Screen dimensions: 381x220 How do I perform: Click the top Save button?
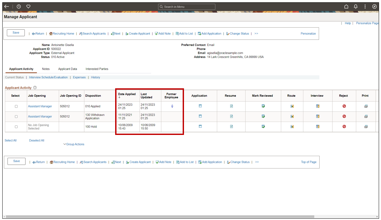coord(16,33)
